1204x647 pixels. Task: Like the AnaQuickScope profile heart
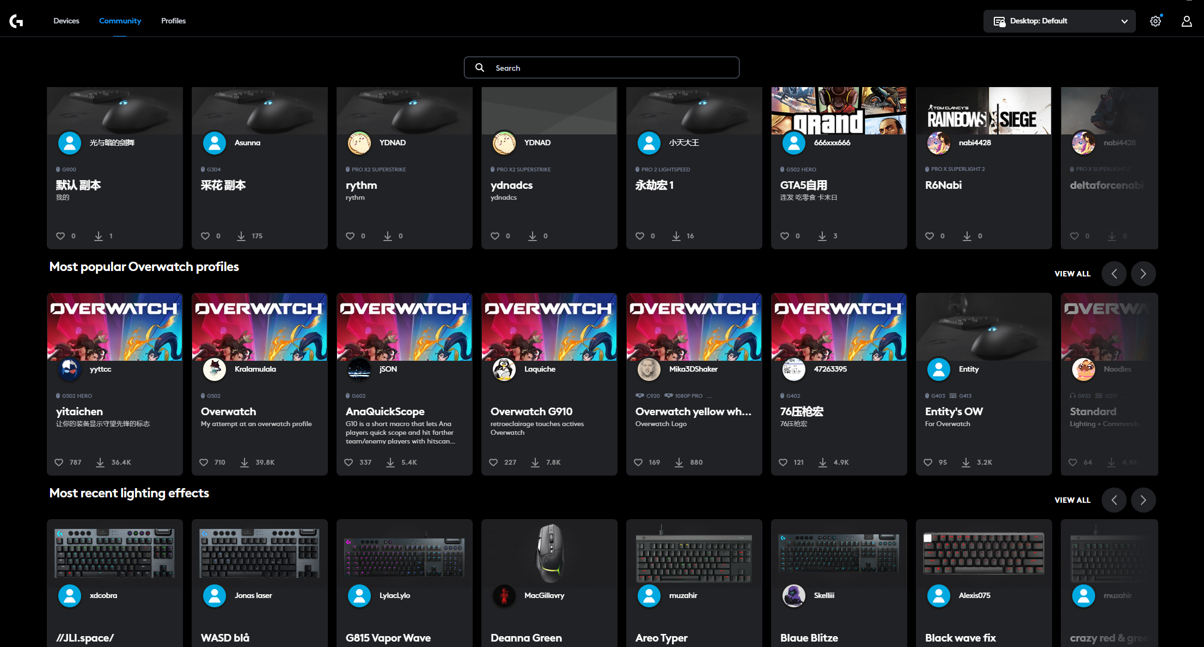tap(349, 463)
